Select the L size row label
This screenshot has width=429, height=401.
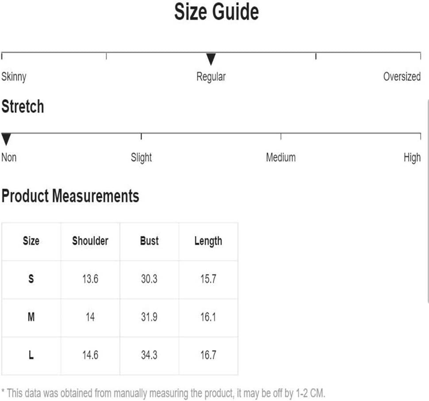click(31, 355)
